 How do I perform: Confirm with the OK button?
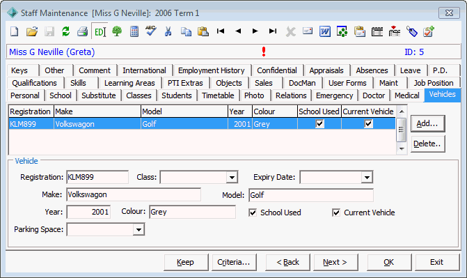pyautogui.click(x=389, y=262)
